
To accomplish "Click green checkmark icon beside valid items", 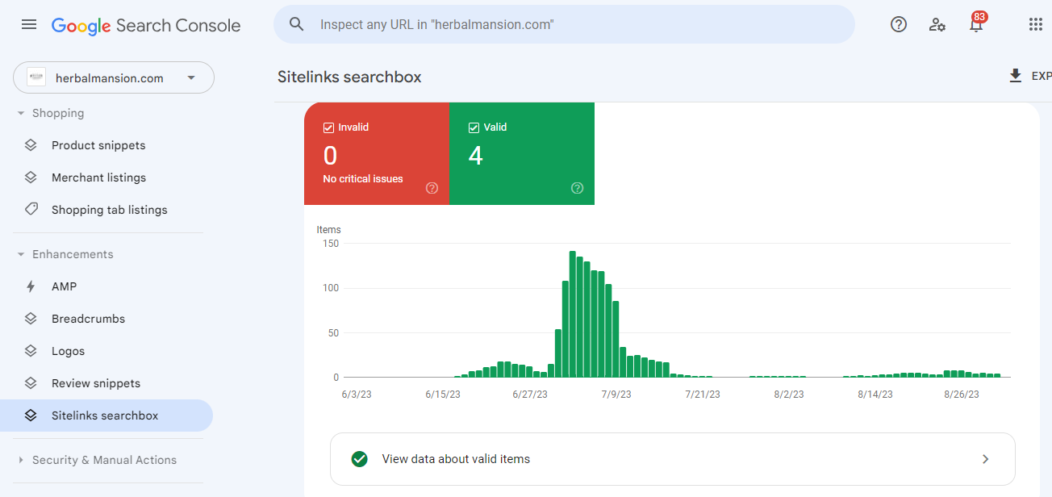I will pos(360,459).
